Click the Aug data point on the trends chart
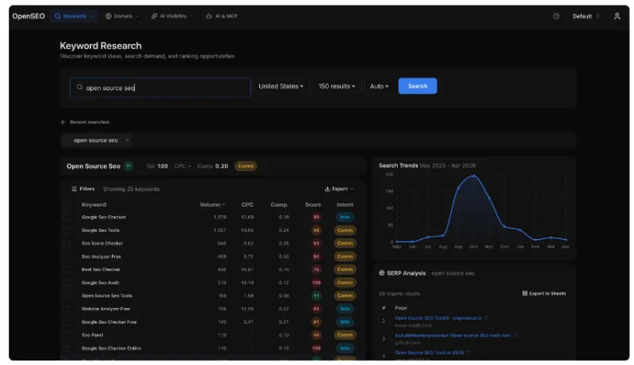The height and width of the screenshot is (365, 634). pos(443,235)
